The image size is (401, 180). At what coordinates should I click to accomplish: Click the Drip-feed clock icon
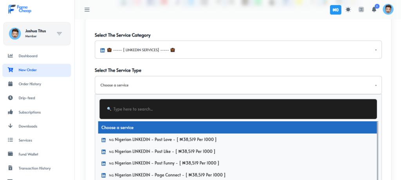[x=10, y=98]
